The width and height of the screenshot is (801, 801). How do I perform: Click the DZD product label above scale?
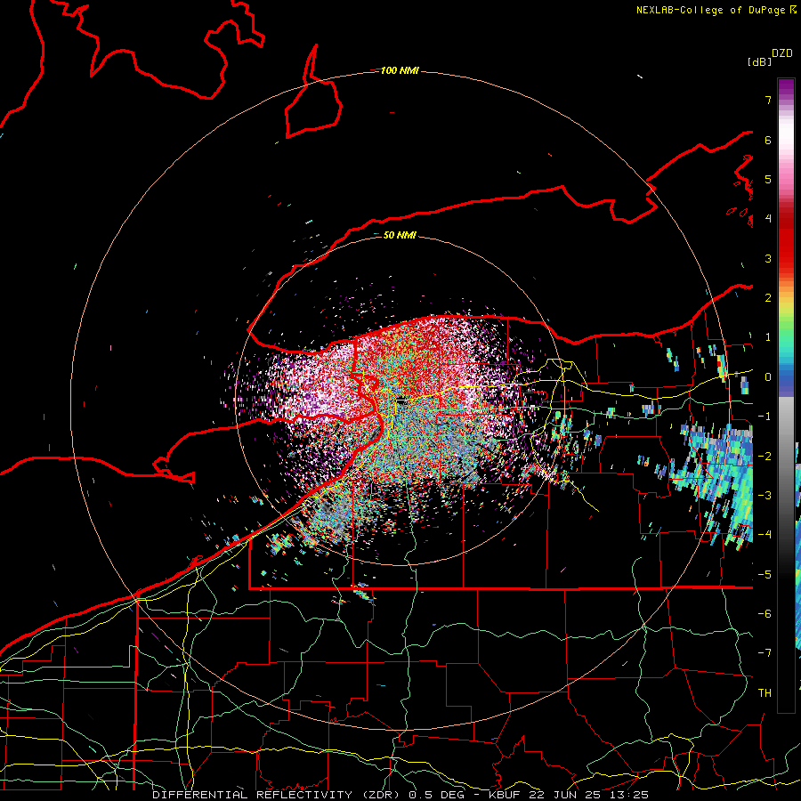(x=782, y=53)
